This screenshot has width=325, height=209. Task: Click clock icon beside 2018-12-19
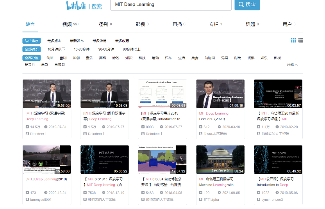click(104, 193)
